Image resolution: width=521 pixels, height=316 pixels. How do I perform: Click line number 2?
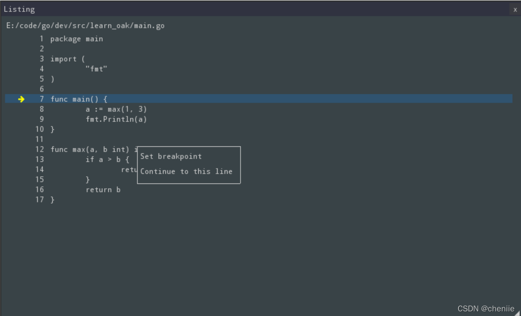[41, 49]
